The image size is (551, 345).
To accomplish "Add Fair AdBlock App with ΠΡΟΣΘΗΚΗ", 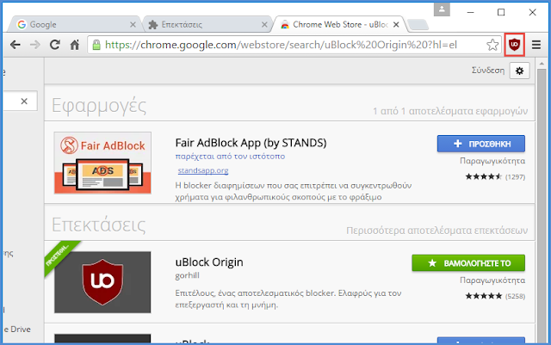I will [x=481, y=144].
